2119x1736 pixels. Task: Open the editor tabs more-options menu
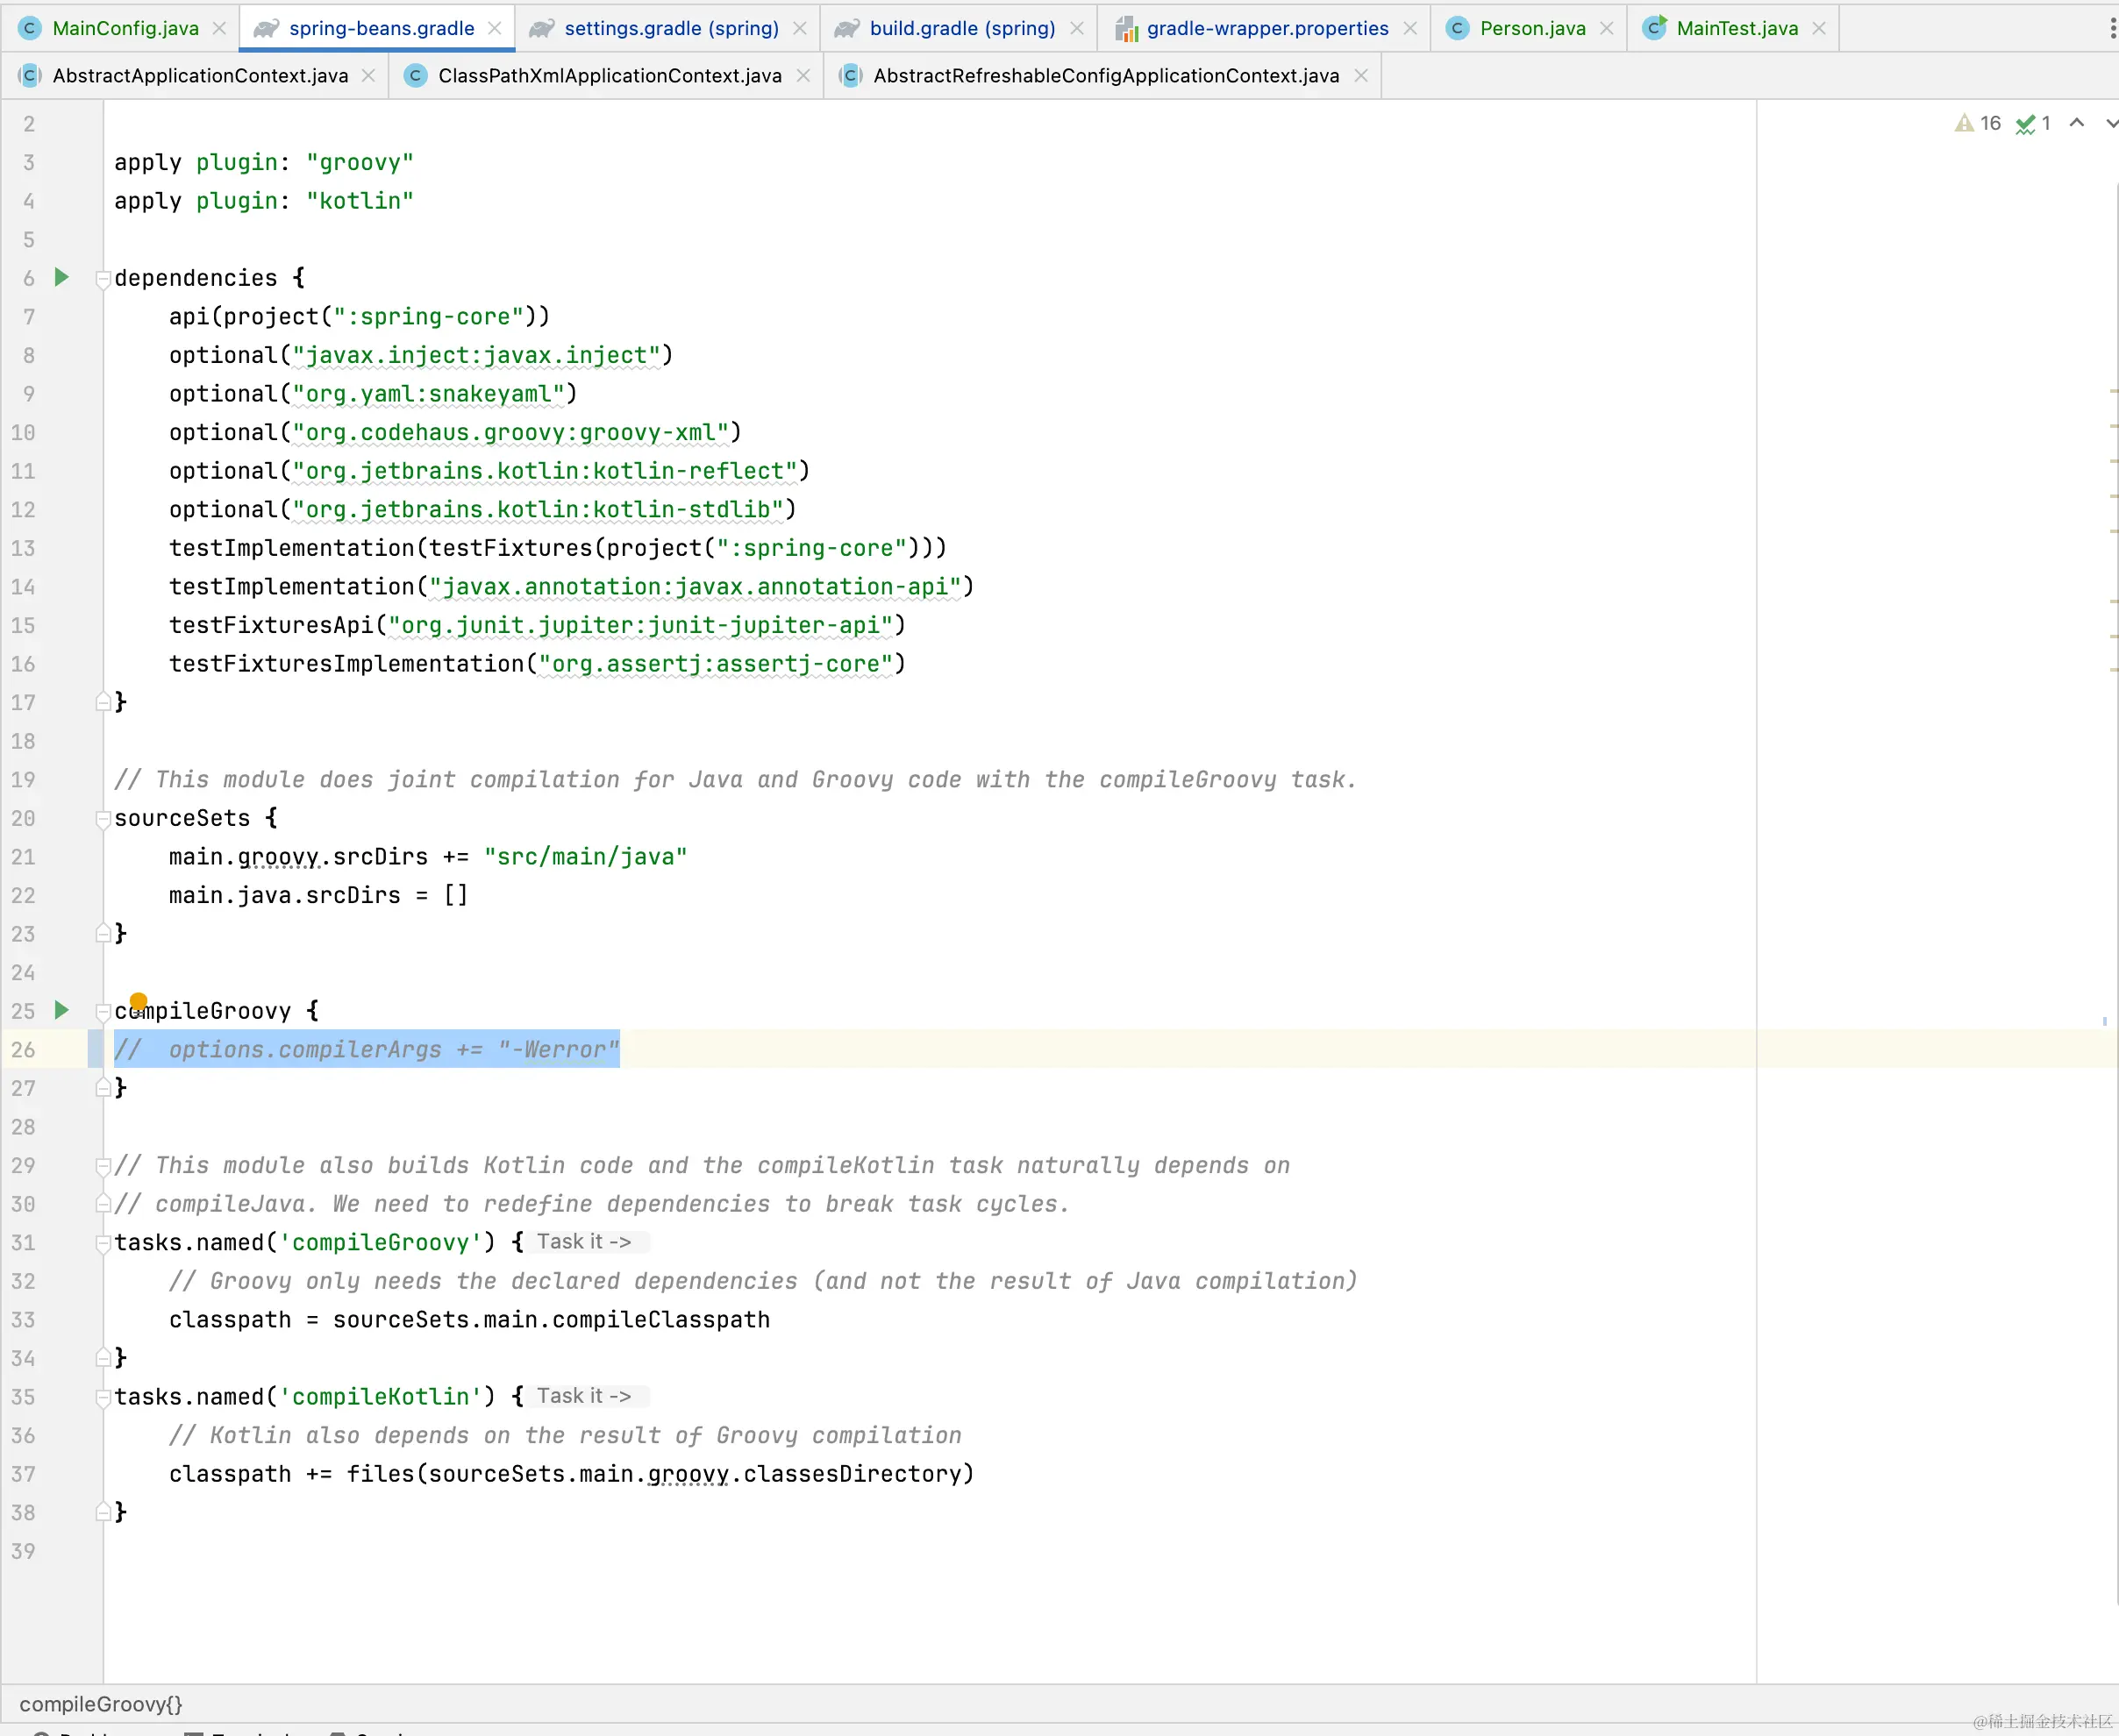point(2112,28)
